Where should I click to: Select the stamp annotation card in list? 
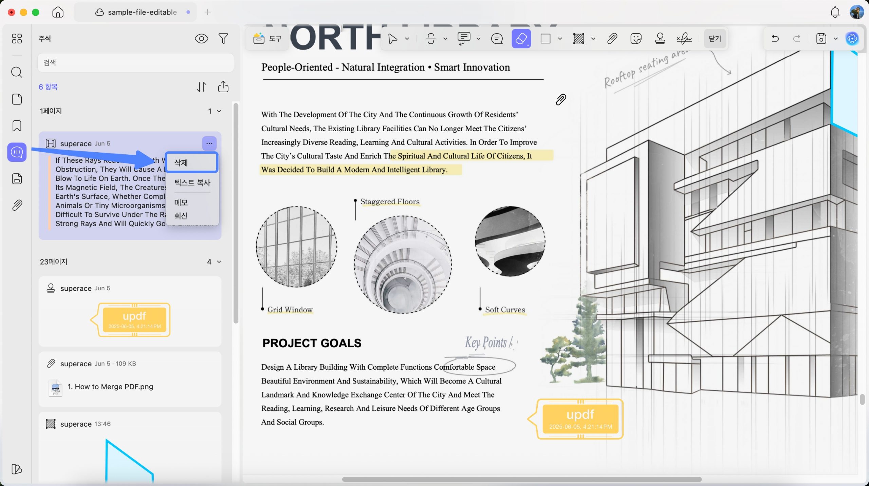(x=130, y=311)
